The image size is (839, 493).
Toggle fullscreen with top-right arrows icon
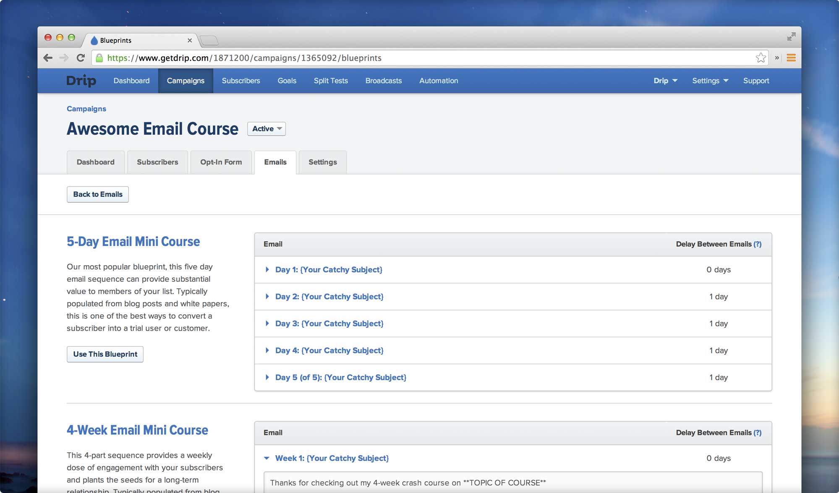(791, 37)
